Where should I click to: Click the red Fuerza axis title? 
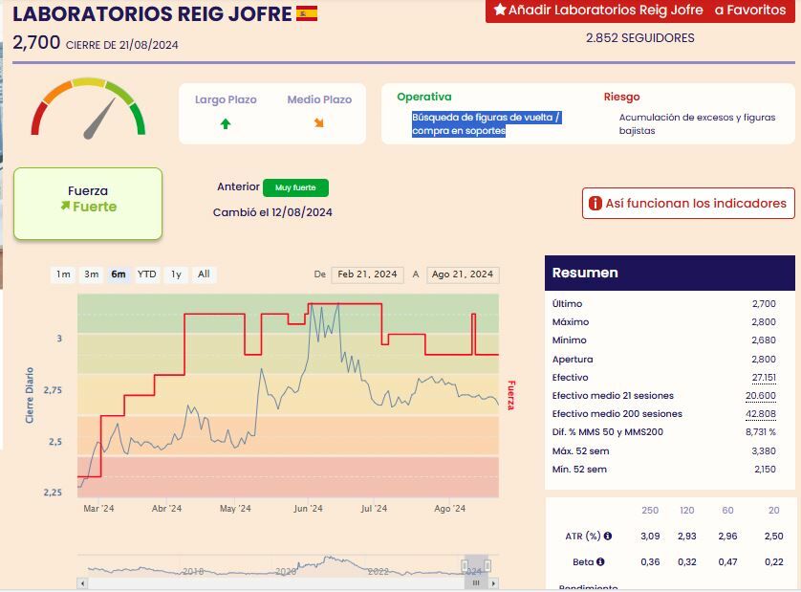point(510,395)
